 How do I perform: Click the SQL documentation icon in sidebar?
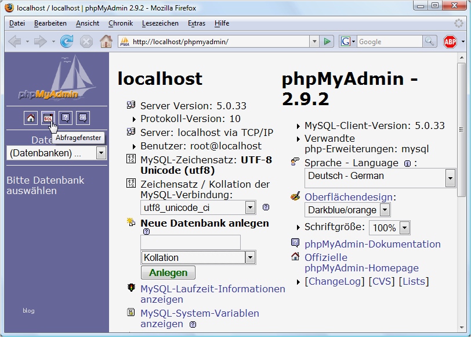point(83,118)
